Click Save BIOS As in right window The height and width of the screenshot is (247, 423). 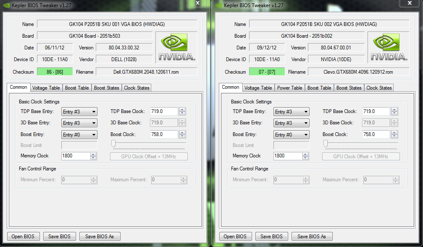[312, 237]
